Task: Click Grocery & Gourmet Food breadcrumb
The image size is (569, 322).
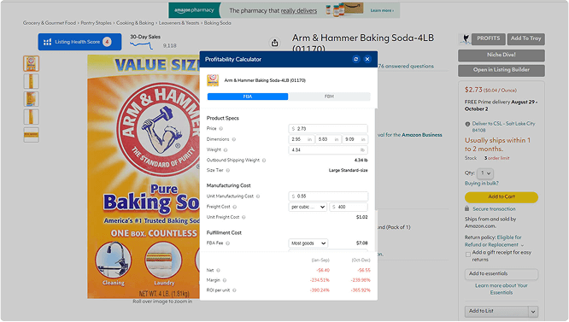Action: click(50, 23)
